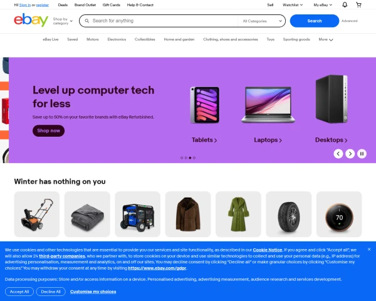Viewport: 376px width, 301px height.
Task: Pause the banner carousel
Action: tap(362, 154)
